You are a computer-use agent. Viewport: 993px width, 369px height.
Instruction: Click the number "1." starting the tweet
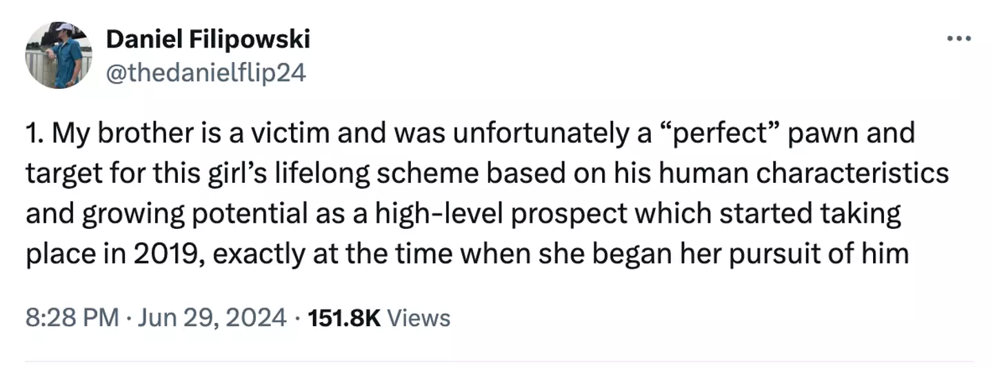tap(34, 133)
